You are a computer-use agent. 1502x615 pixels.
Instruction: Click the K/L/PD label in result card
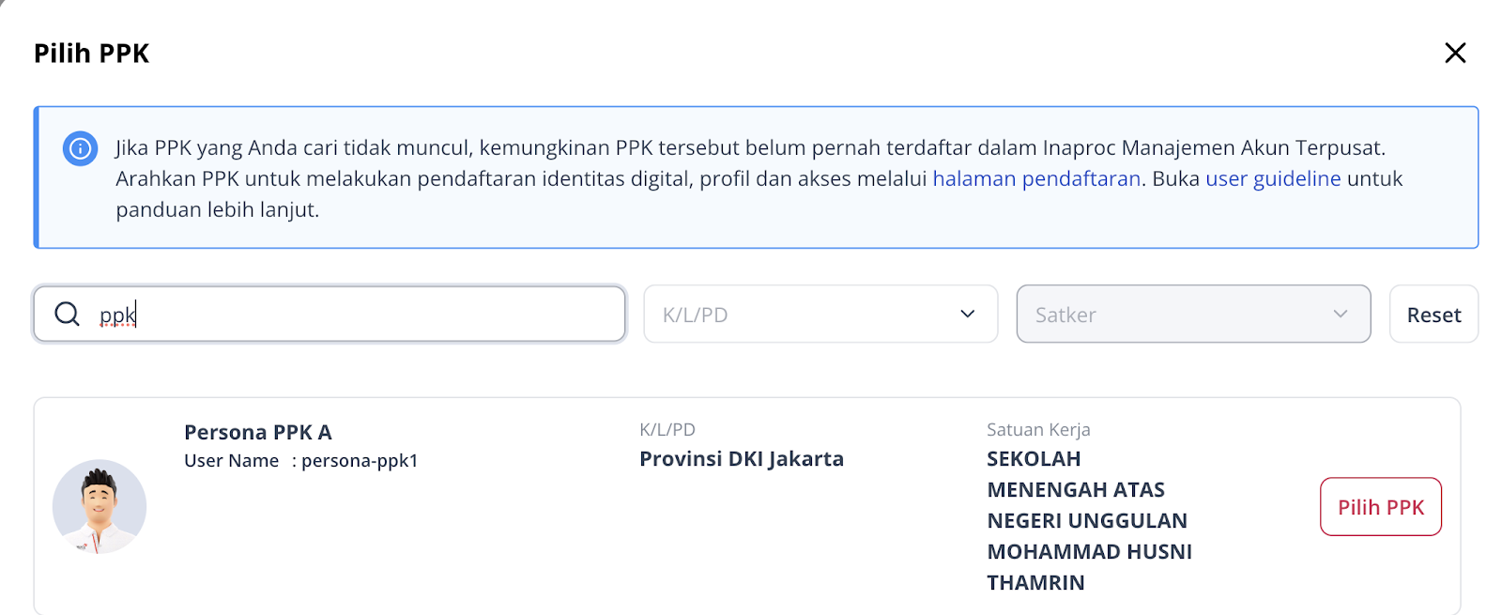(x=667, y=429)
